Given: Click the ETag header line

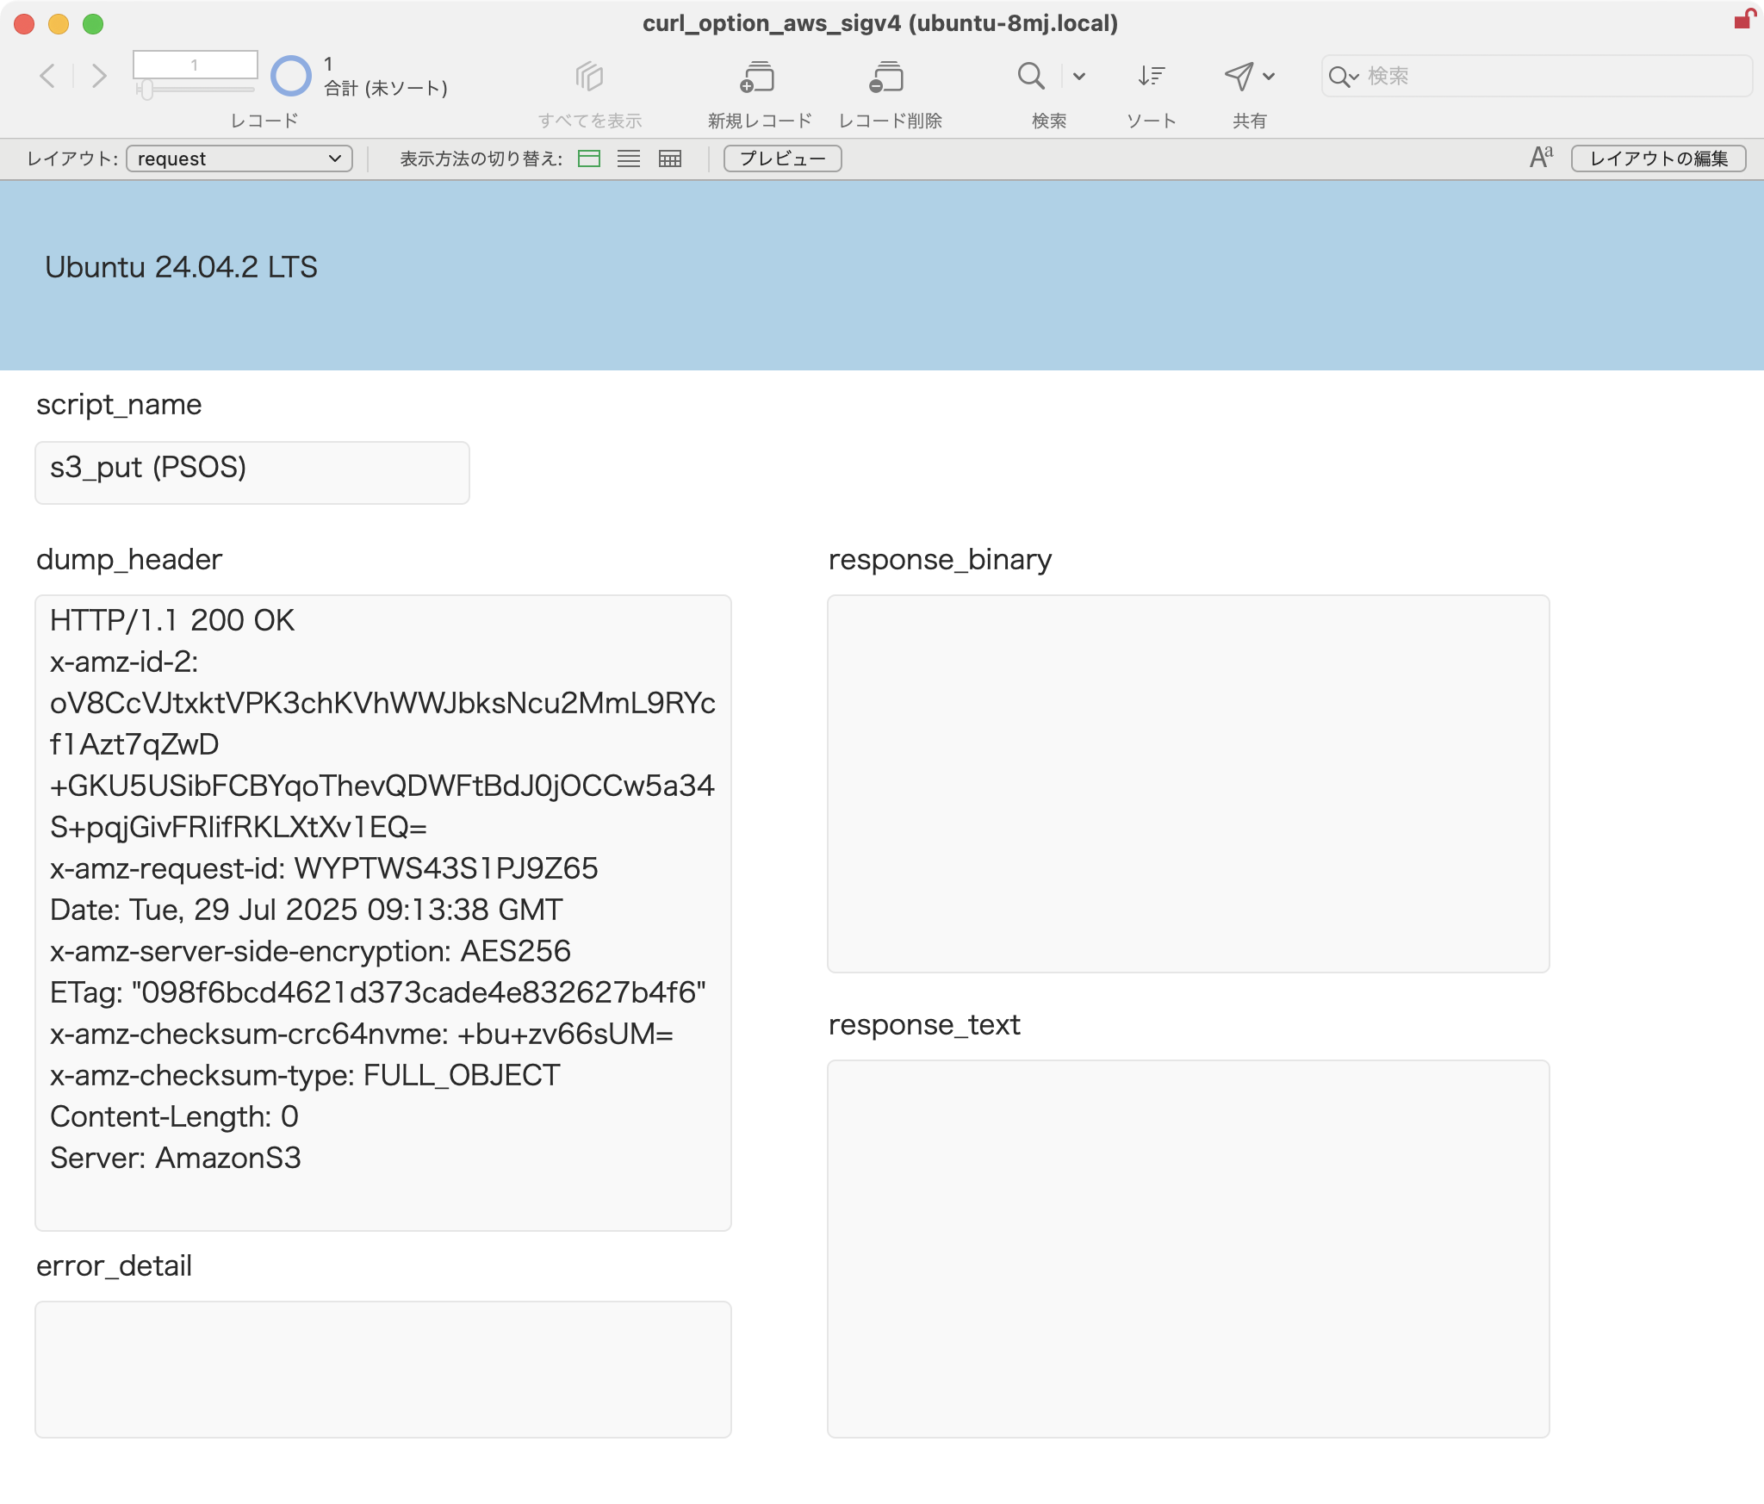Looking at the screenshot, I should [378, 992].
